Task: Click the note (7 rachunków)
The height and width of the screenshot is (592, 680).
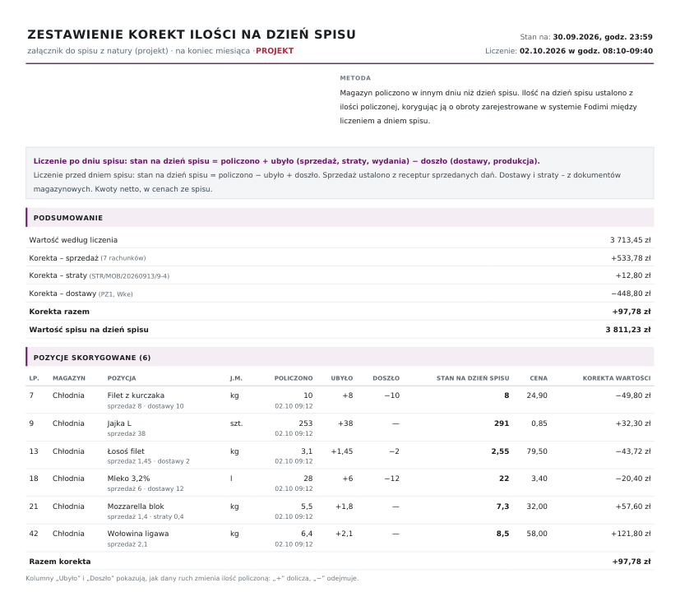Action: (123, 258)
